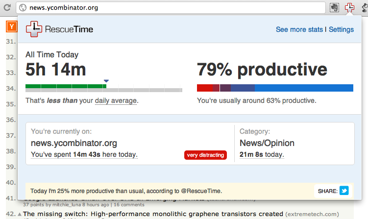
Task: Click the Evernote elephant extension icon
Action: tap(334, 8)
